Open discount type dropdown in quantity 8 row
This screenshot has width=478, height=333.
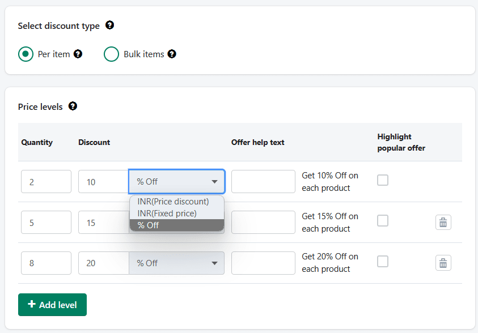(177, 263)
